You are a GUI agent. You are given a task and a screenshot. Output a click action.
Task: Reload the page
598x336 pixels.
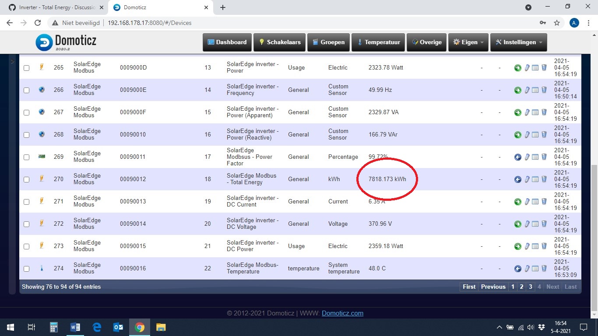(x=38, y=23)
